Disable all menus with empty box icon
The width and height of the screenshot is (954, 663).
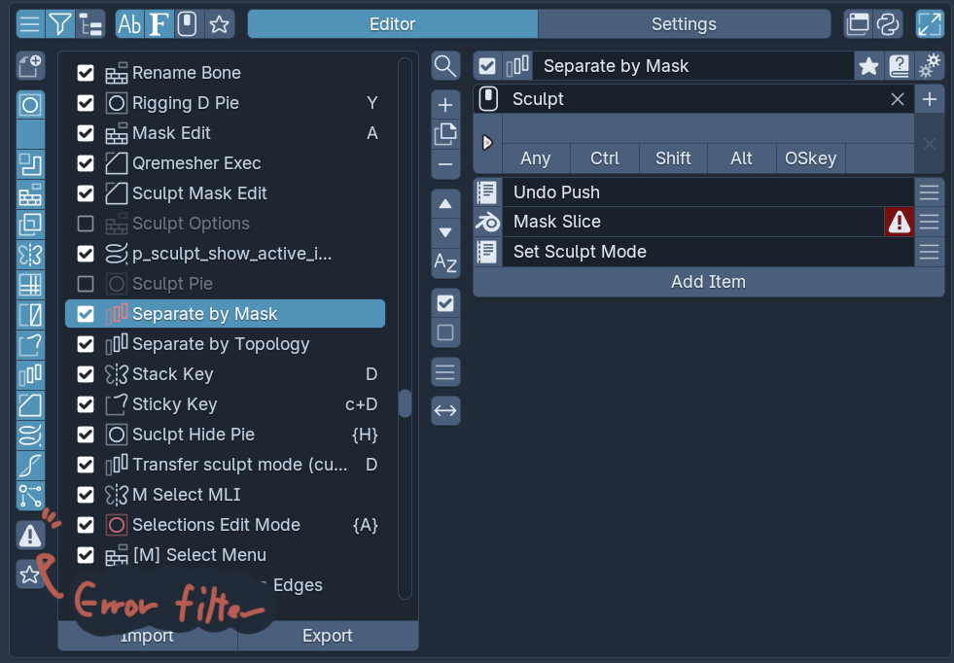[445, 332]
